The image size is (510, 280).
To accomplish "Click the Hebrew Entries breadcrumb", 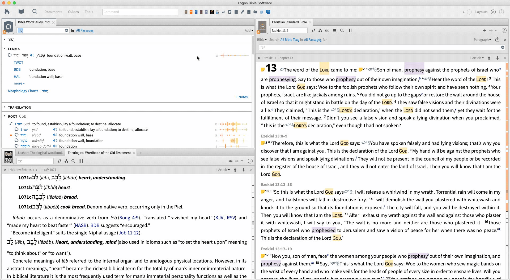I will click(x=20, y=170).
